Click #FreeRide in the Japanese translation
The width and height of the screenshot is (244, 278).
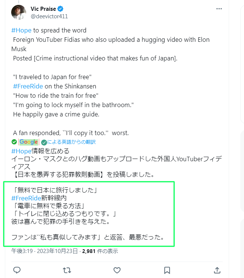(x=26, y=198)
